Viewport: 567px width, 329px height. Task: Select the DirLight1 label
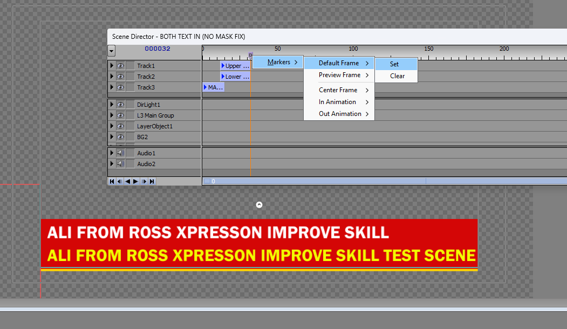[x=148, y=105]
